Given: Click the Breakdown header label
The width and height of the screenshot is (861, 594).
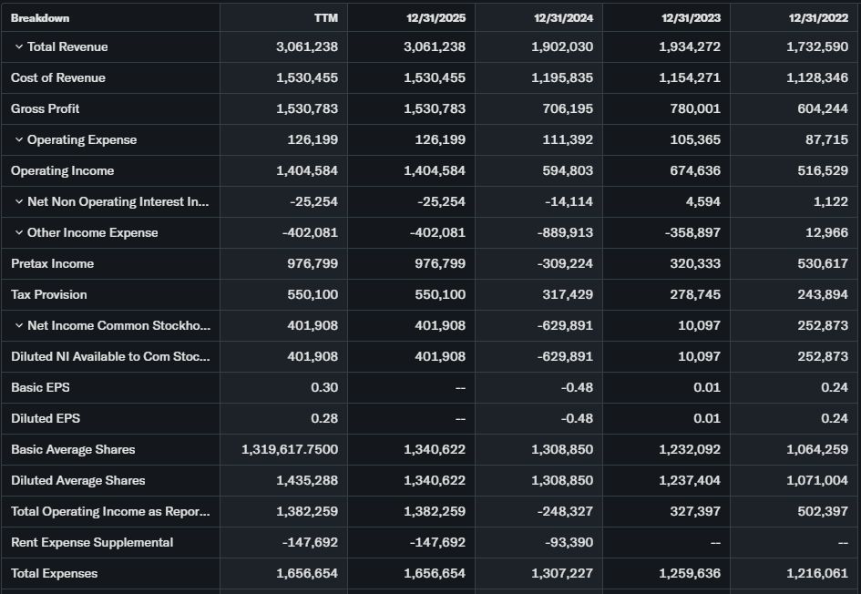Looking at the screenshot, I should (40, 18).
